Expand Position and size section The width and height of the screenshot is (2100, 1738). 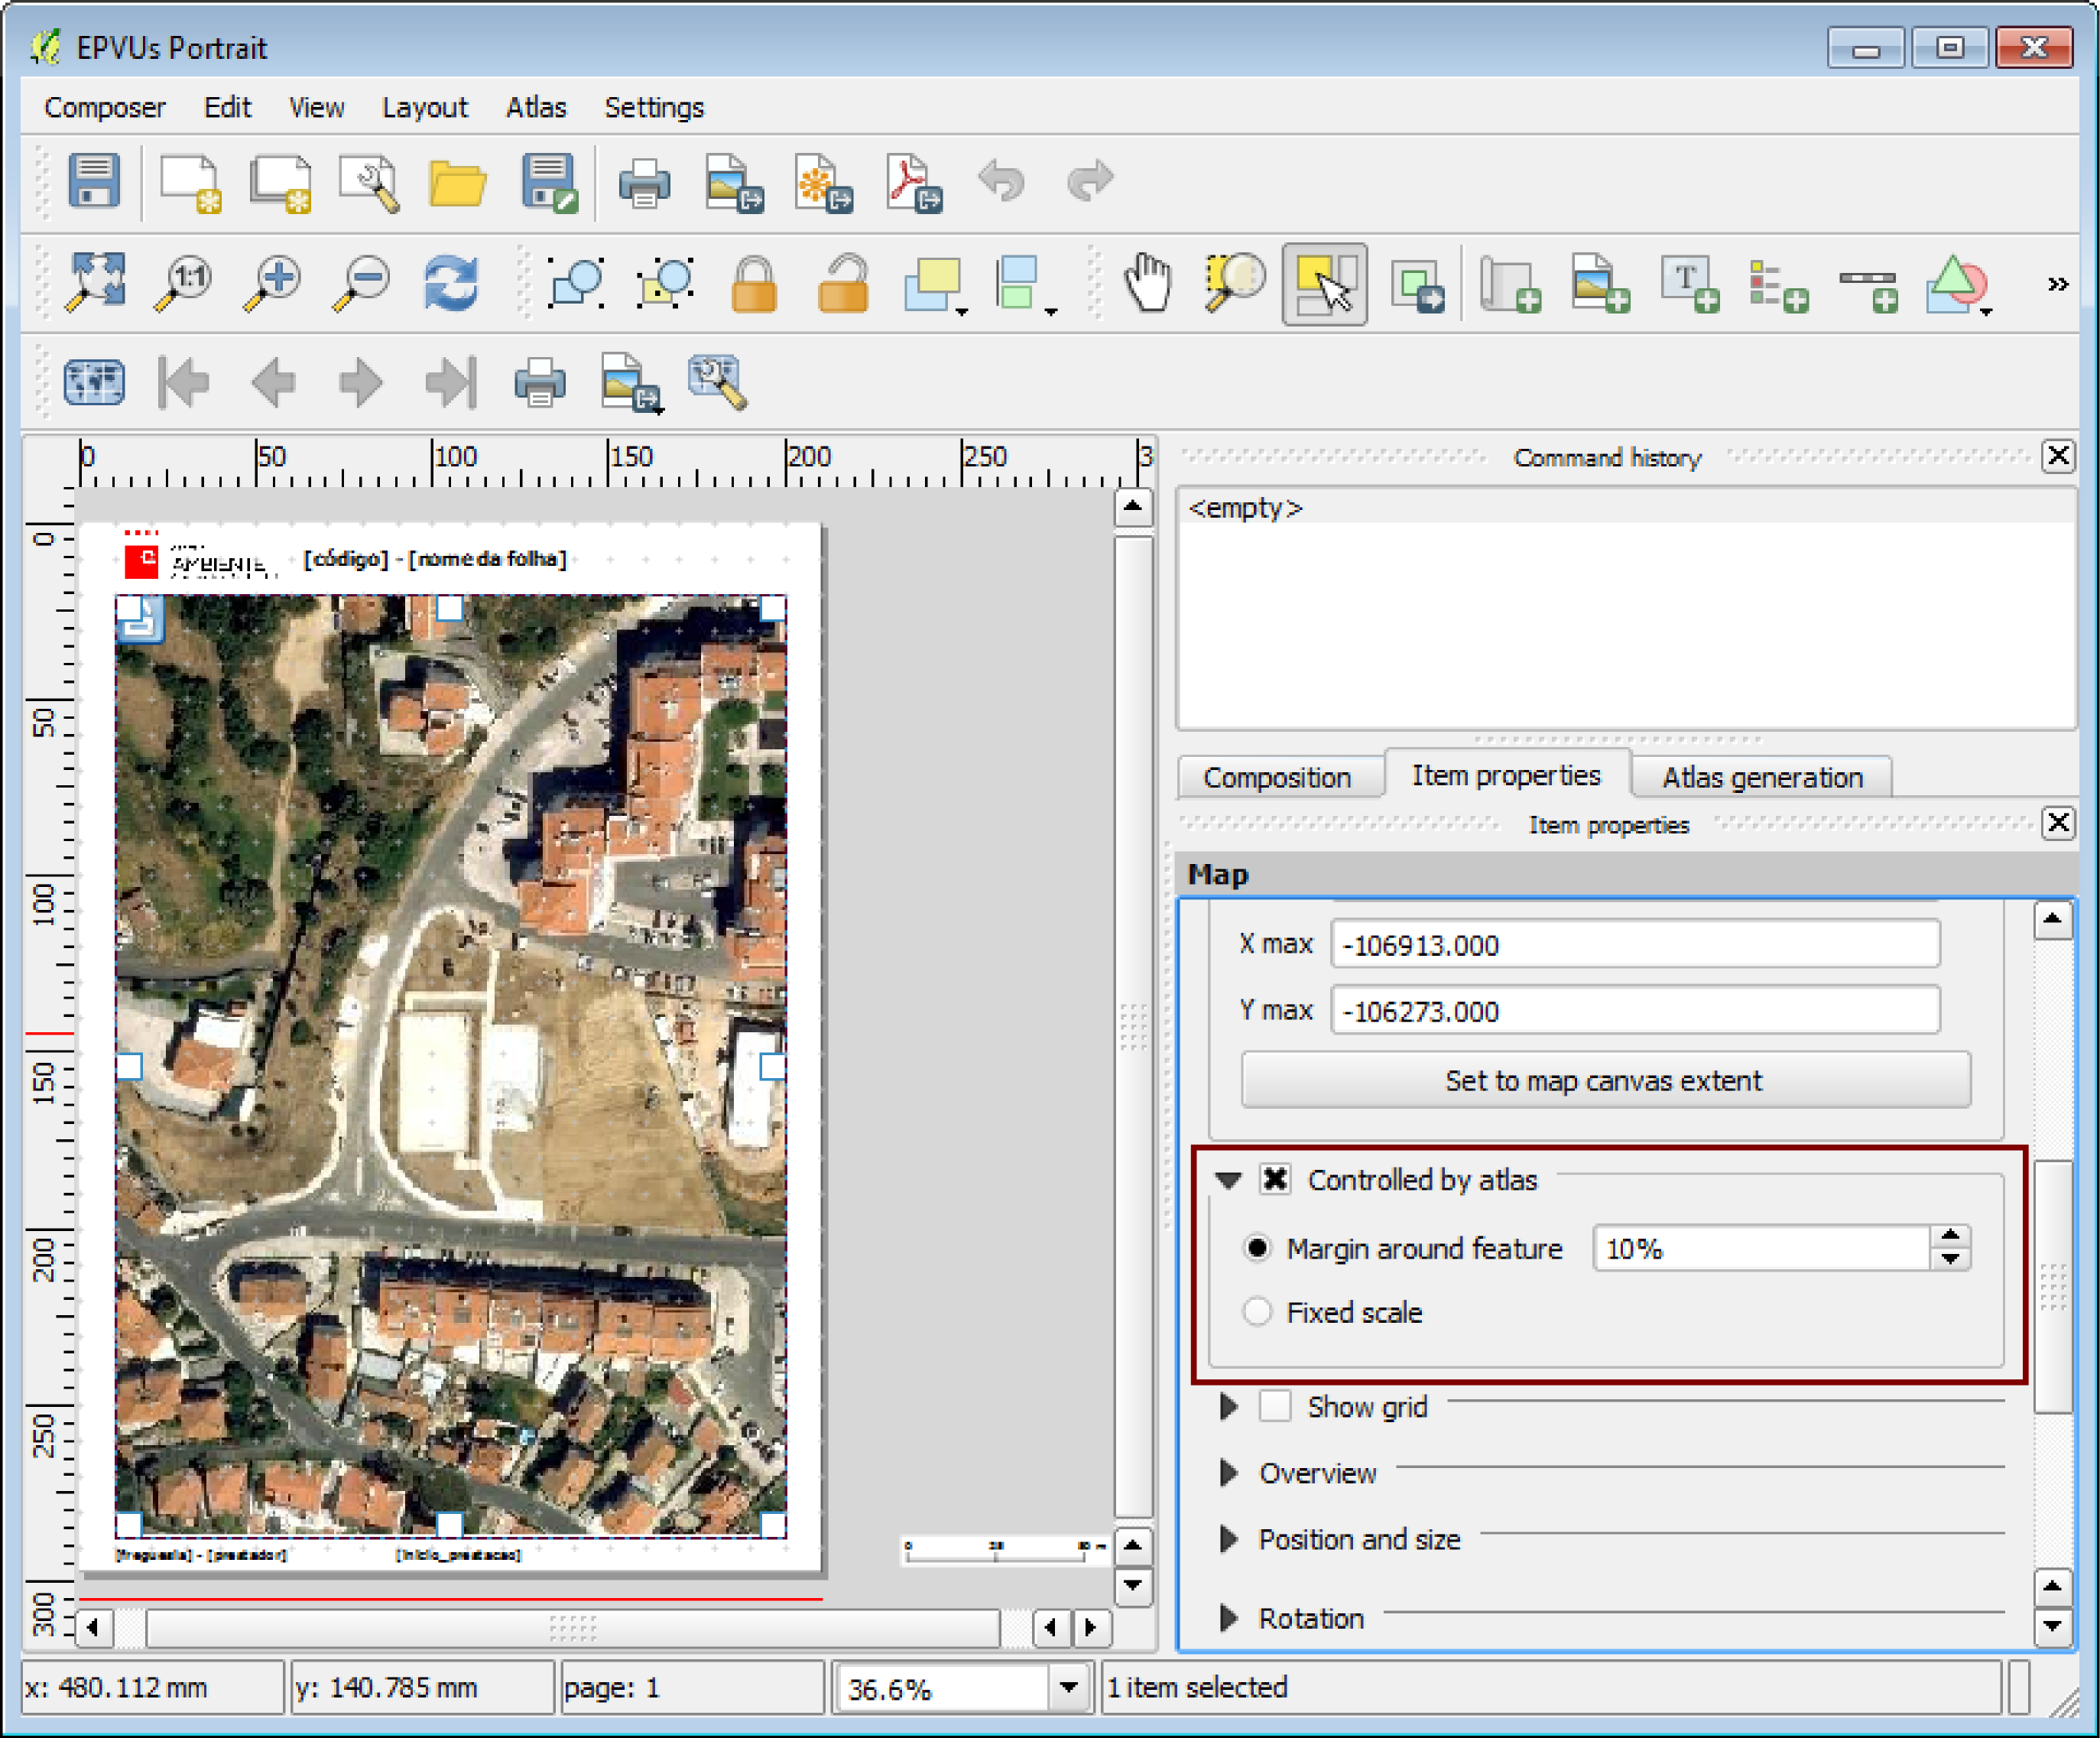[1229, 1538]
